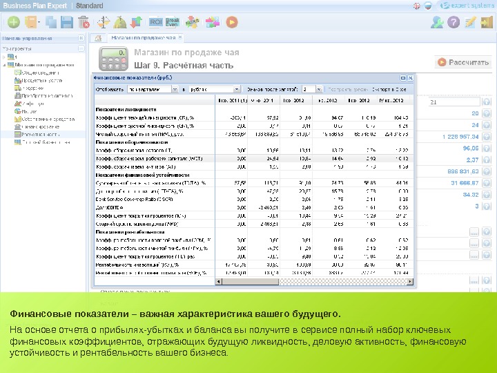
Task: Select the Показатели ликвидности section header row
Action: tap(254, 109)
